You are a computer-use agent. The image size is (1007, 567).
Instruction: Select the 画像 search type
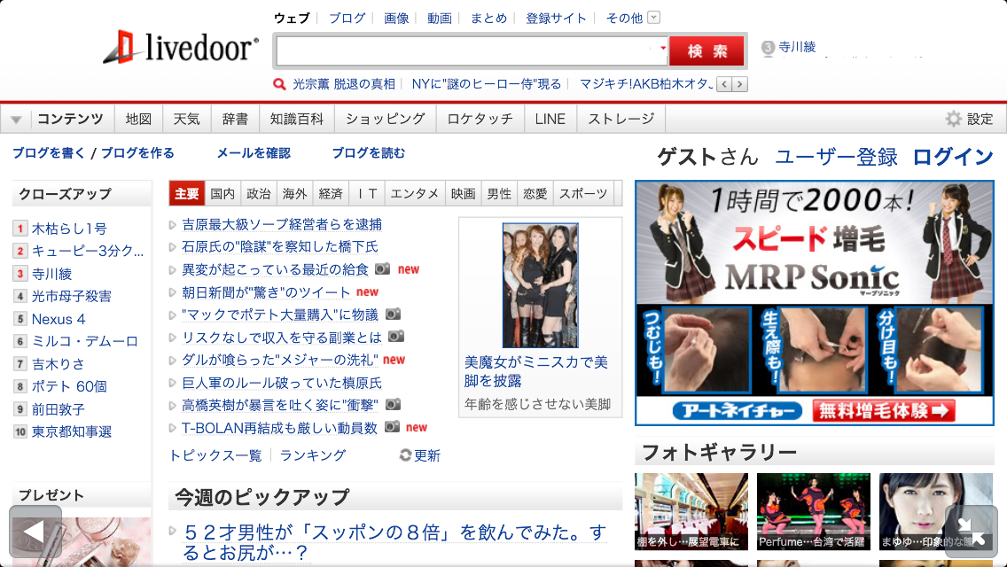tap(396, 18)
